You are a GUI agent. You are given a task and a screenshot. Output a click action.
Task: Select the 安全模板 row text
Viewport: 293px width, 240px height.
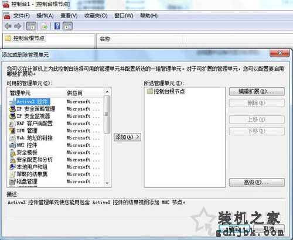(27, 152)
